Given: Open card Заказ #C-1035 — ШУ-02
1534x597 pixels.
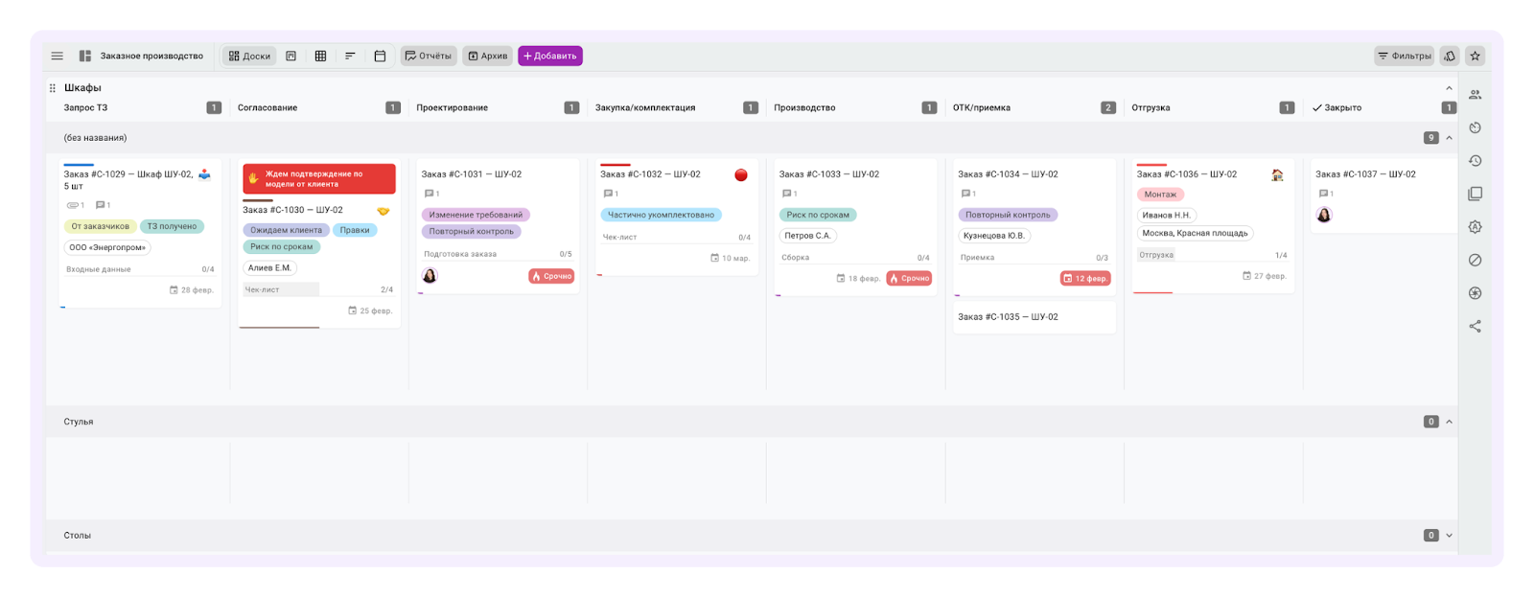Looking at the screenshot, I should point(1008,317).
